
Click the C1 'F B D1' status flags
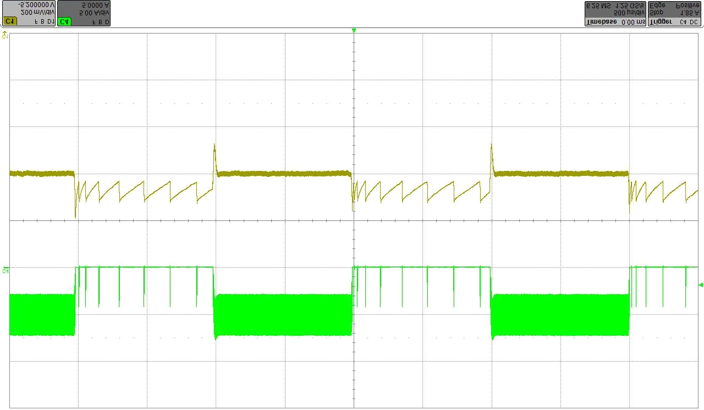click(x=44, y=21)
